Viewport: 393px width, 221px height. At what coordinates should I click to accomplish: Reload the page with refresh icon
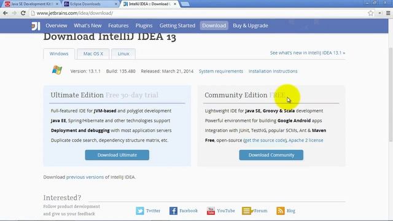23,13
